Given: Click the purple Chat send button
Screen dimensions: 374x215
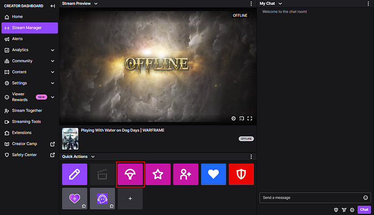Looking at the screenshot, I should 364,210.
